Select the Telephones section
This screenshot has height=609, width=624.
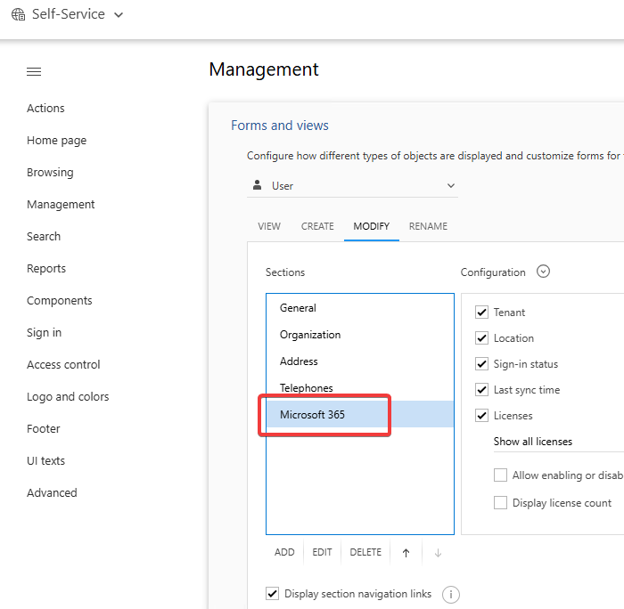point(360,388)
